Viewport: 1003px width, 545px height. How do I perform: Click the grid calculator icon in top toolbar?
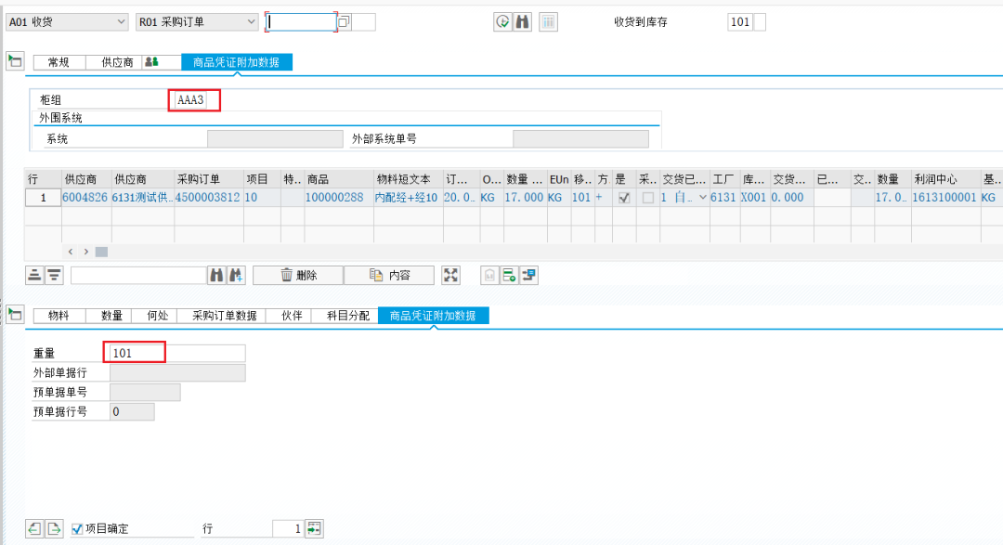548,21
